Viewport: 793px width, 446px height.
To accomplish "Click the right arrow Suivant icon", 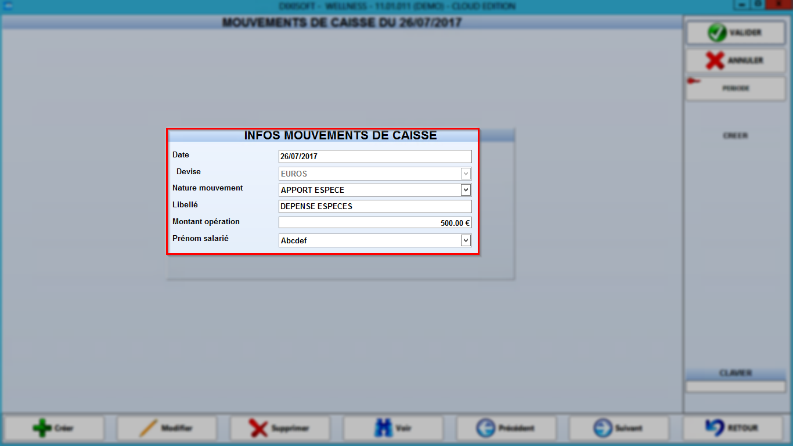I will (x=603, y=429).
